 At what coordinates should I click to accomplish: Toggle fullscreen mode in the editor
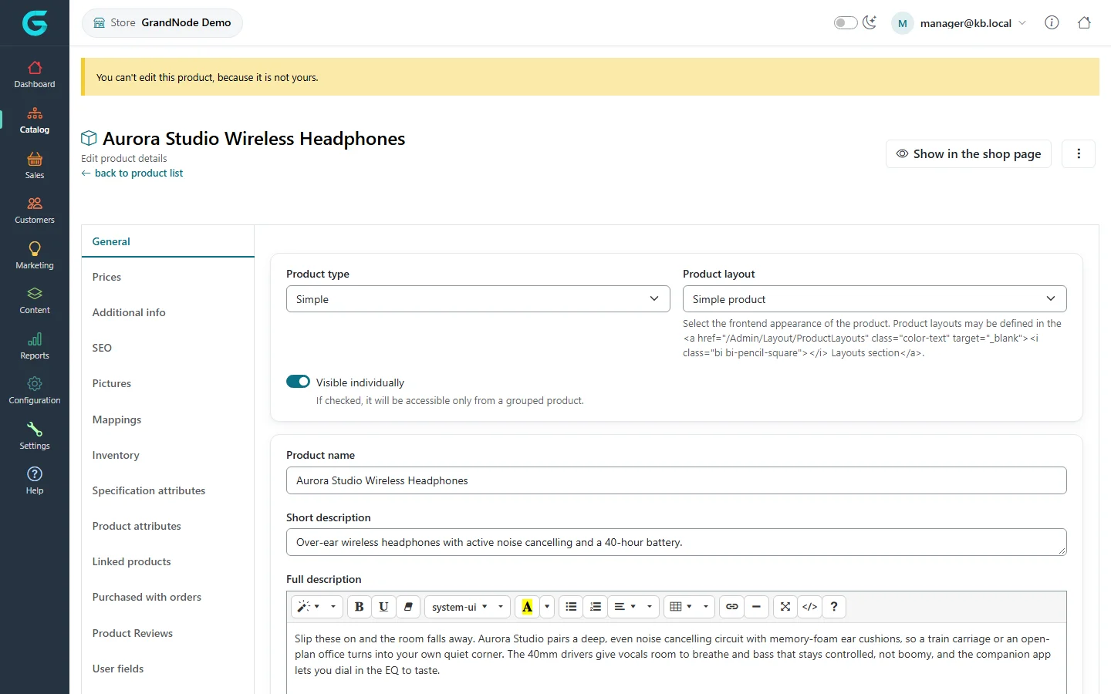[x=785, y=607]
